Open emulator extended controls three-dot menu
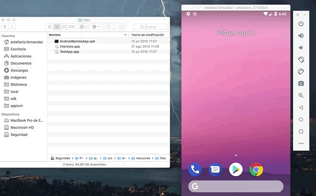The height and width of the screenshot is (196, 316). (x=301, y=144)
